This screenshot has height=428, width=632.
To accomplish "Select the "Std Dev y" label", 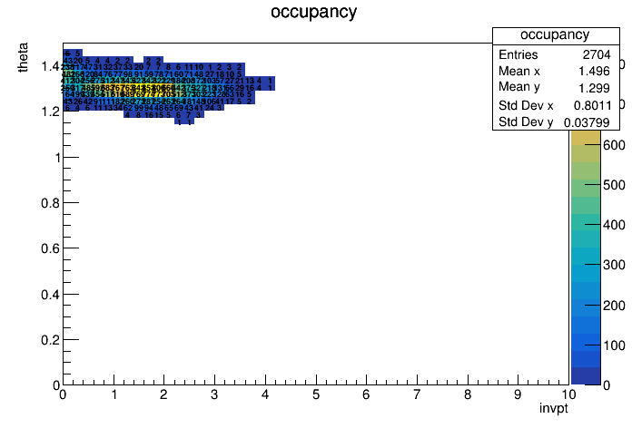I will pos(526,122).
